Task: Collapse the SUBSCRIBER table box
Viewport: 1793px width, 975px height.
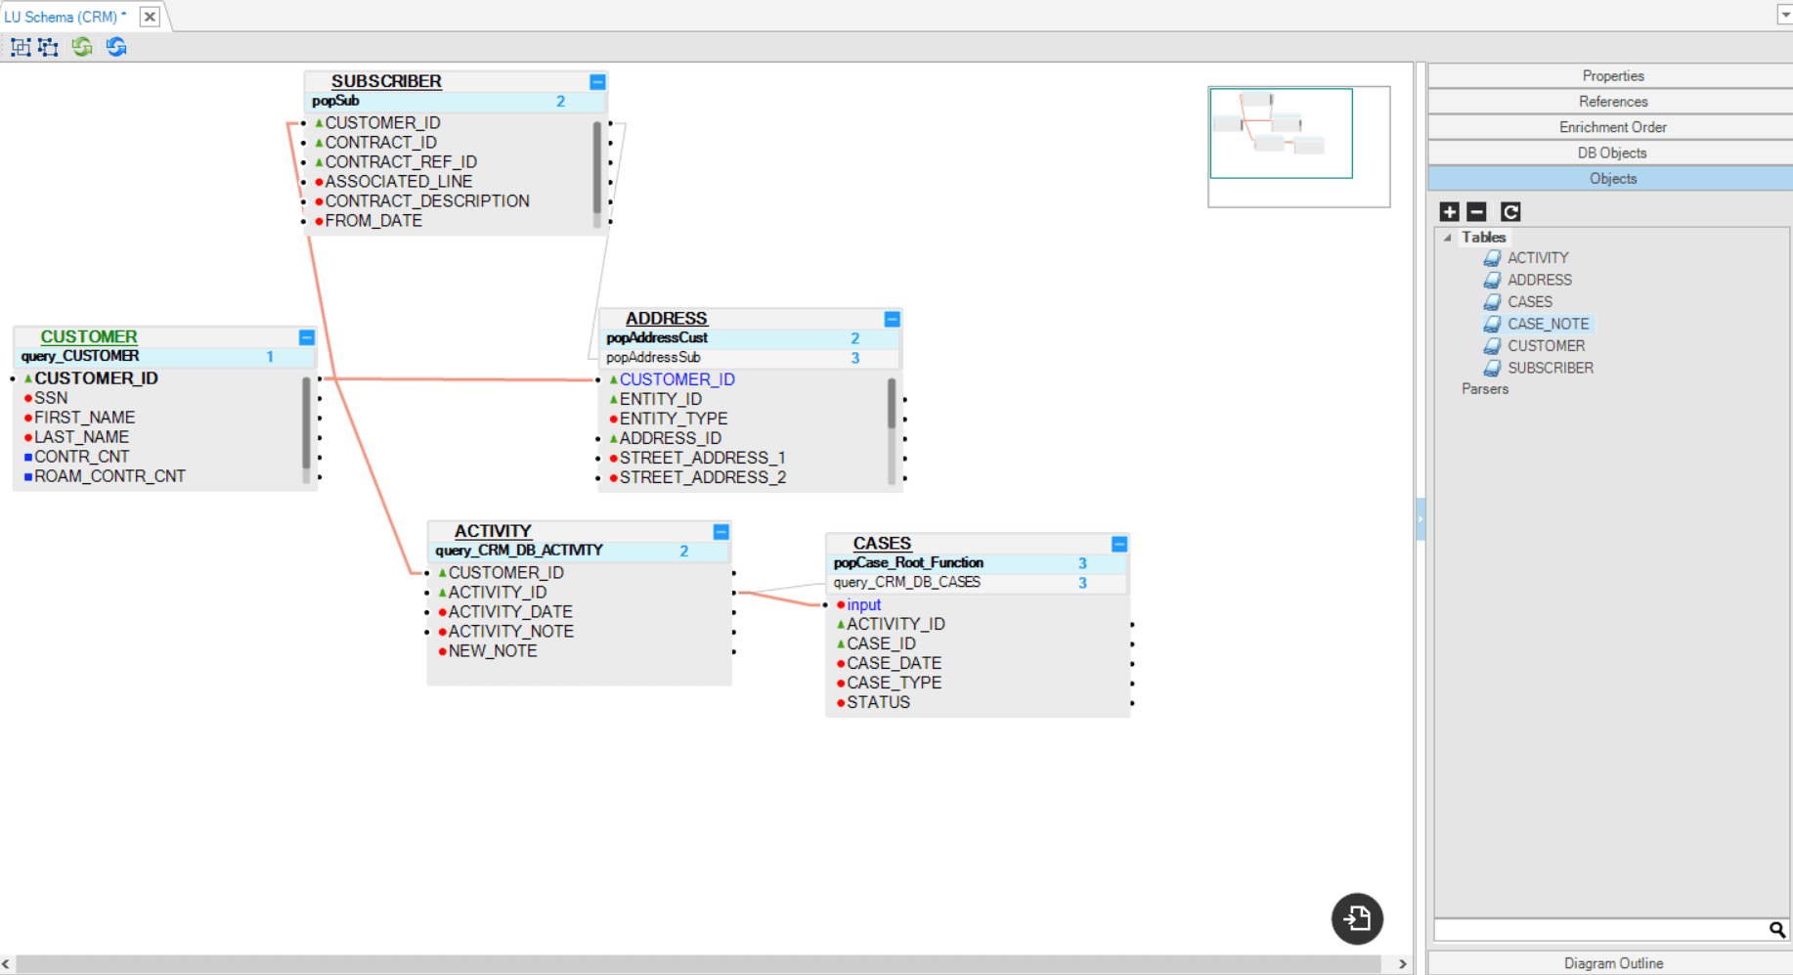Action: [x=597, y=82]
